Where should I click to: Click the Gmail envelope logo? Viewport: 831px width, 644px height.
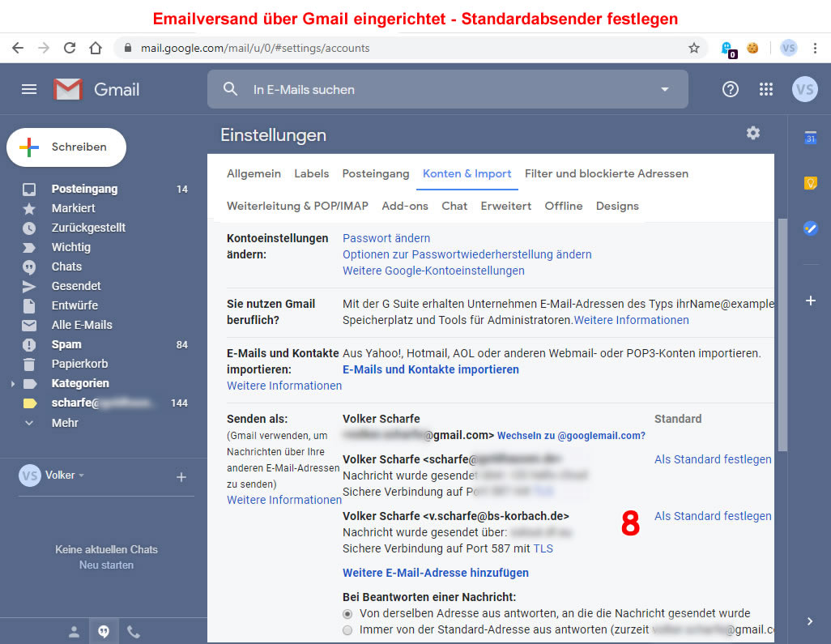(68, 89)
